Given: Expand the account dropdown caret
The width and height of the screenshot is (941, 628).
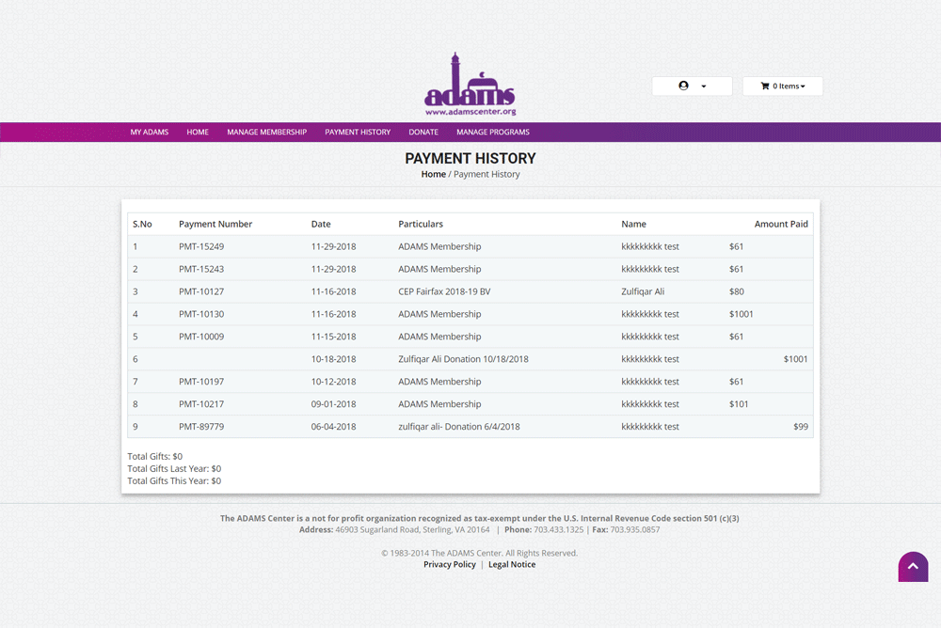Looking at the screenshot, I should 704,86.
